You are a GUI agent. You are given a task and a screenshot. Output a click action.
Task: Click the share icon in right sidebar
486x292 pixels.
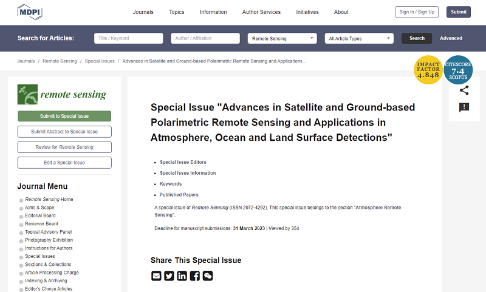click(x=464, y=90)
